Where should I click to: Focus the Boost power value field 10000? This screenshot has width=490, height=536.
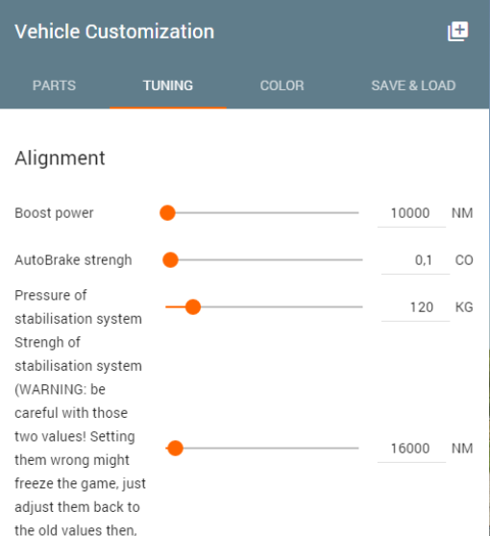pyautogui.click(x=411, y=213)
